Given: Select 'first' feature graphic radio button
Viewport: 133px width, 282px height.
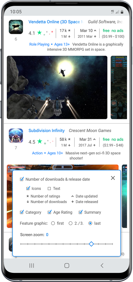Looking at the screenshot, I should click(53, 223).
